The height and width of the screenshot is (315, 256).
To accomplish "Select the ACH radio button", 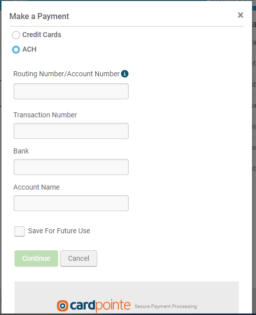I will point(16,50).
